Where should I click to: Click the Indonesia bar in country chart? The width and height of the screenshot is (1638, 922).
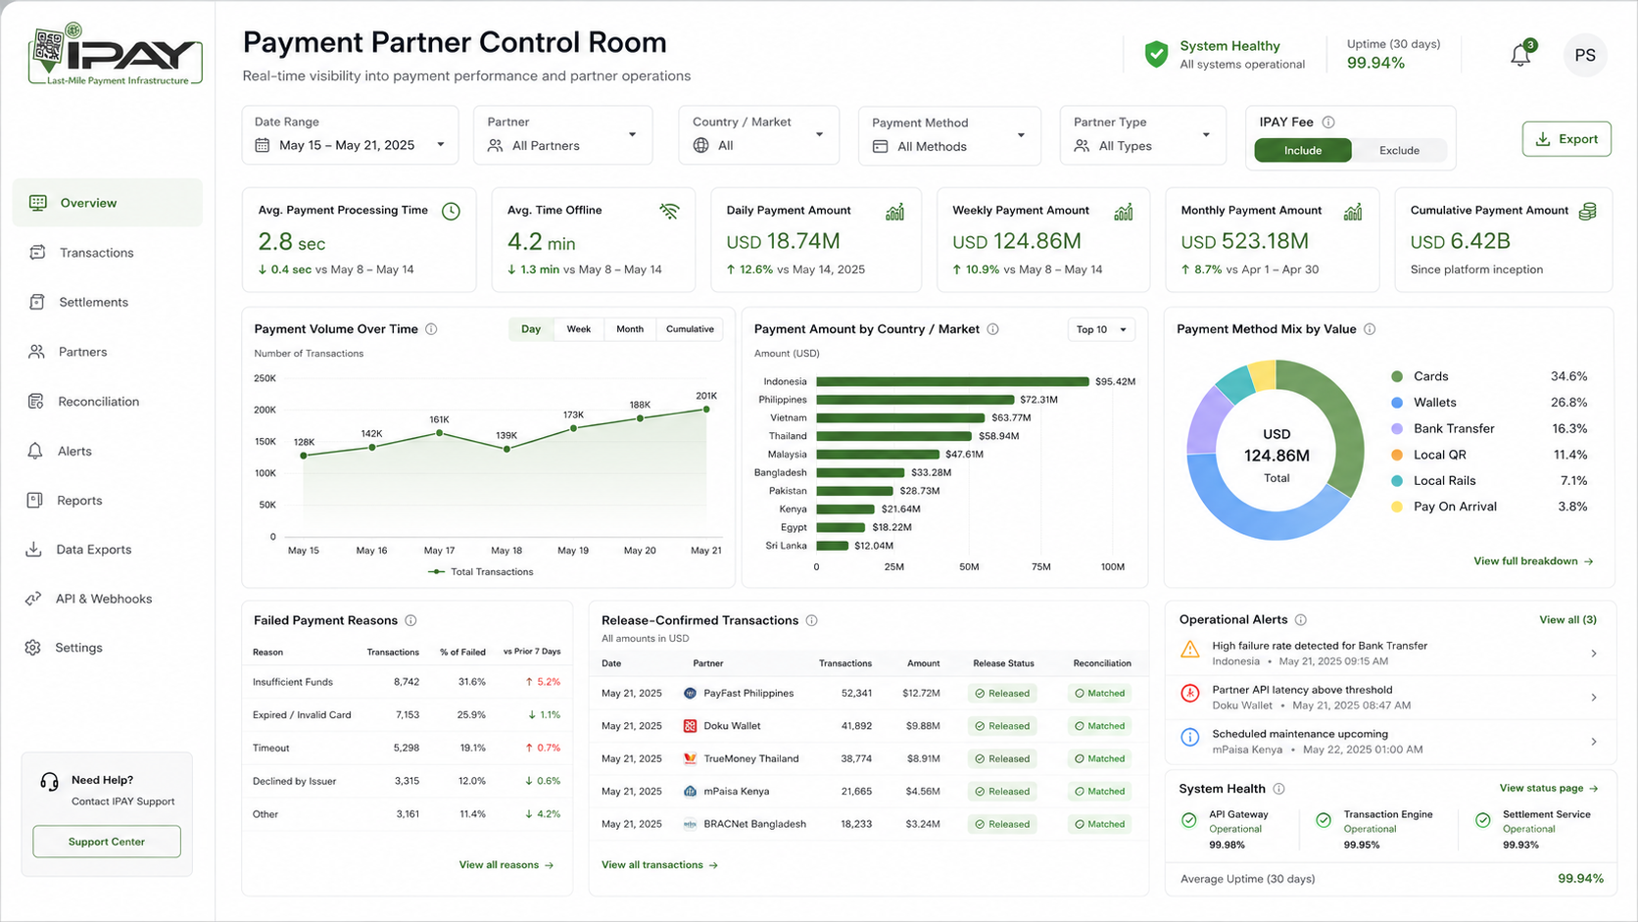pos(952,381)
